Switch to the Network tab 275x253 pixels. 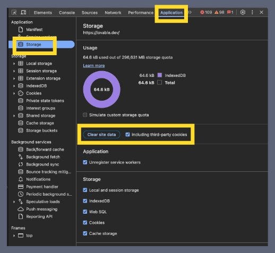[113, 13]
